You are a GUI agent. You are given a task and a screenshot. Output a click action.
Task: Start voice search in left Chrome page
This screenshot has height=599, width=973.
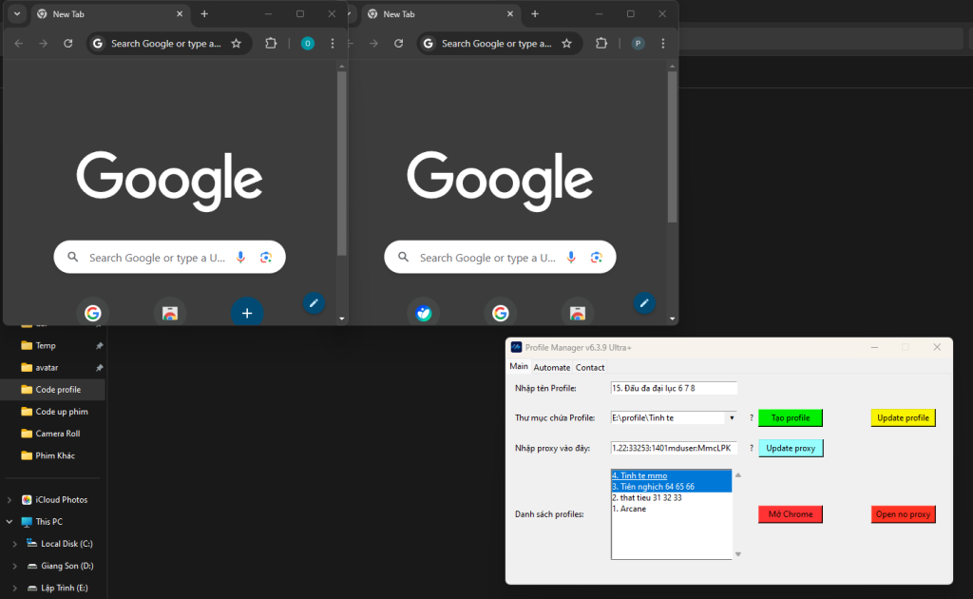click(x=240, y=257)
